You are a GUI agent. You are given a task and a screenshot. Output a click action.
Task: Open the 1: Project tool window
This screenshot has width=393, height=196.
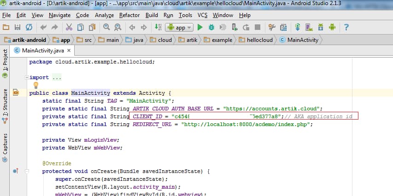point(5,64)
